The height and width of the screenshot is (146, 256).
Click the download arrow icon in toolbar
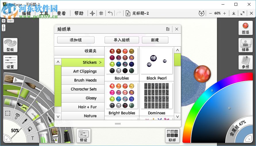click(234, 14)
